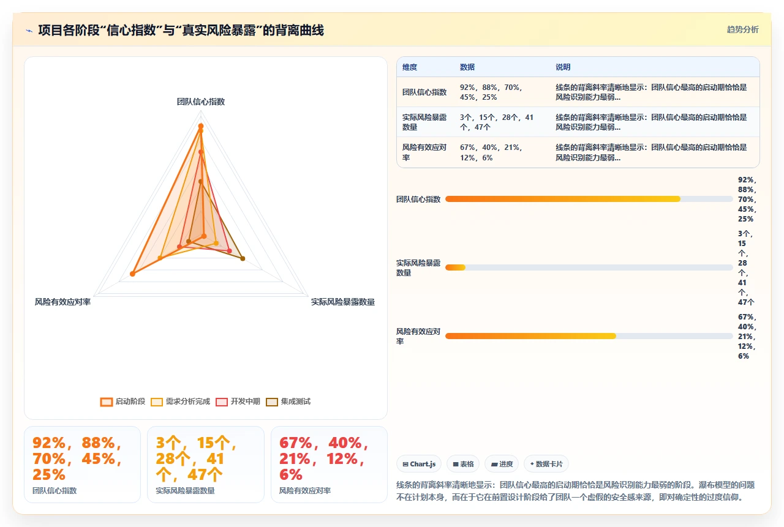The width and height of the screenshot is (784, 527).
Task: Click the radar axis label 团队信心指数
Action: (x=201, y=102)
